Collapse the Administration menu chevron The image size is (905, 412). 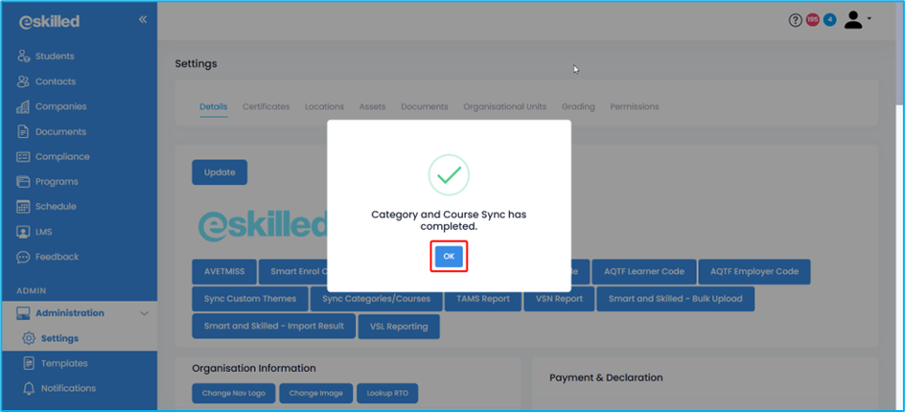tap(145, 313)
